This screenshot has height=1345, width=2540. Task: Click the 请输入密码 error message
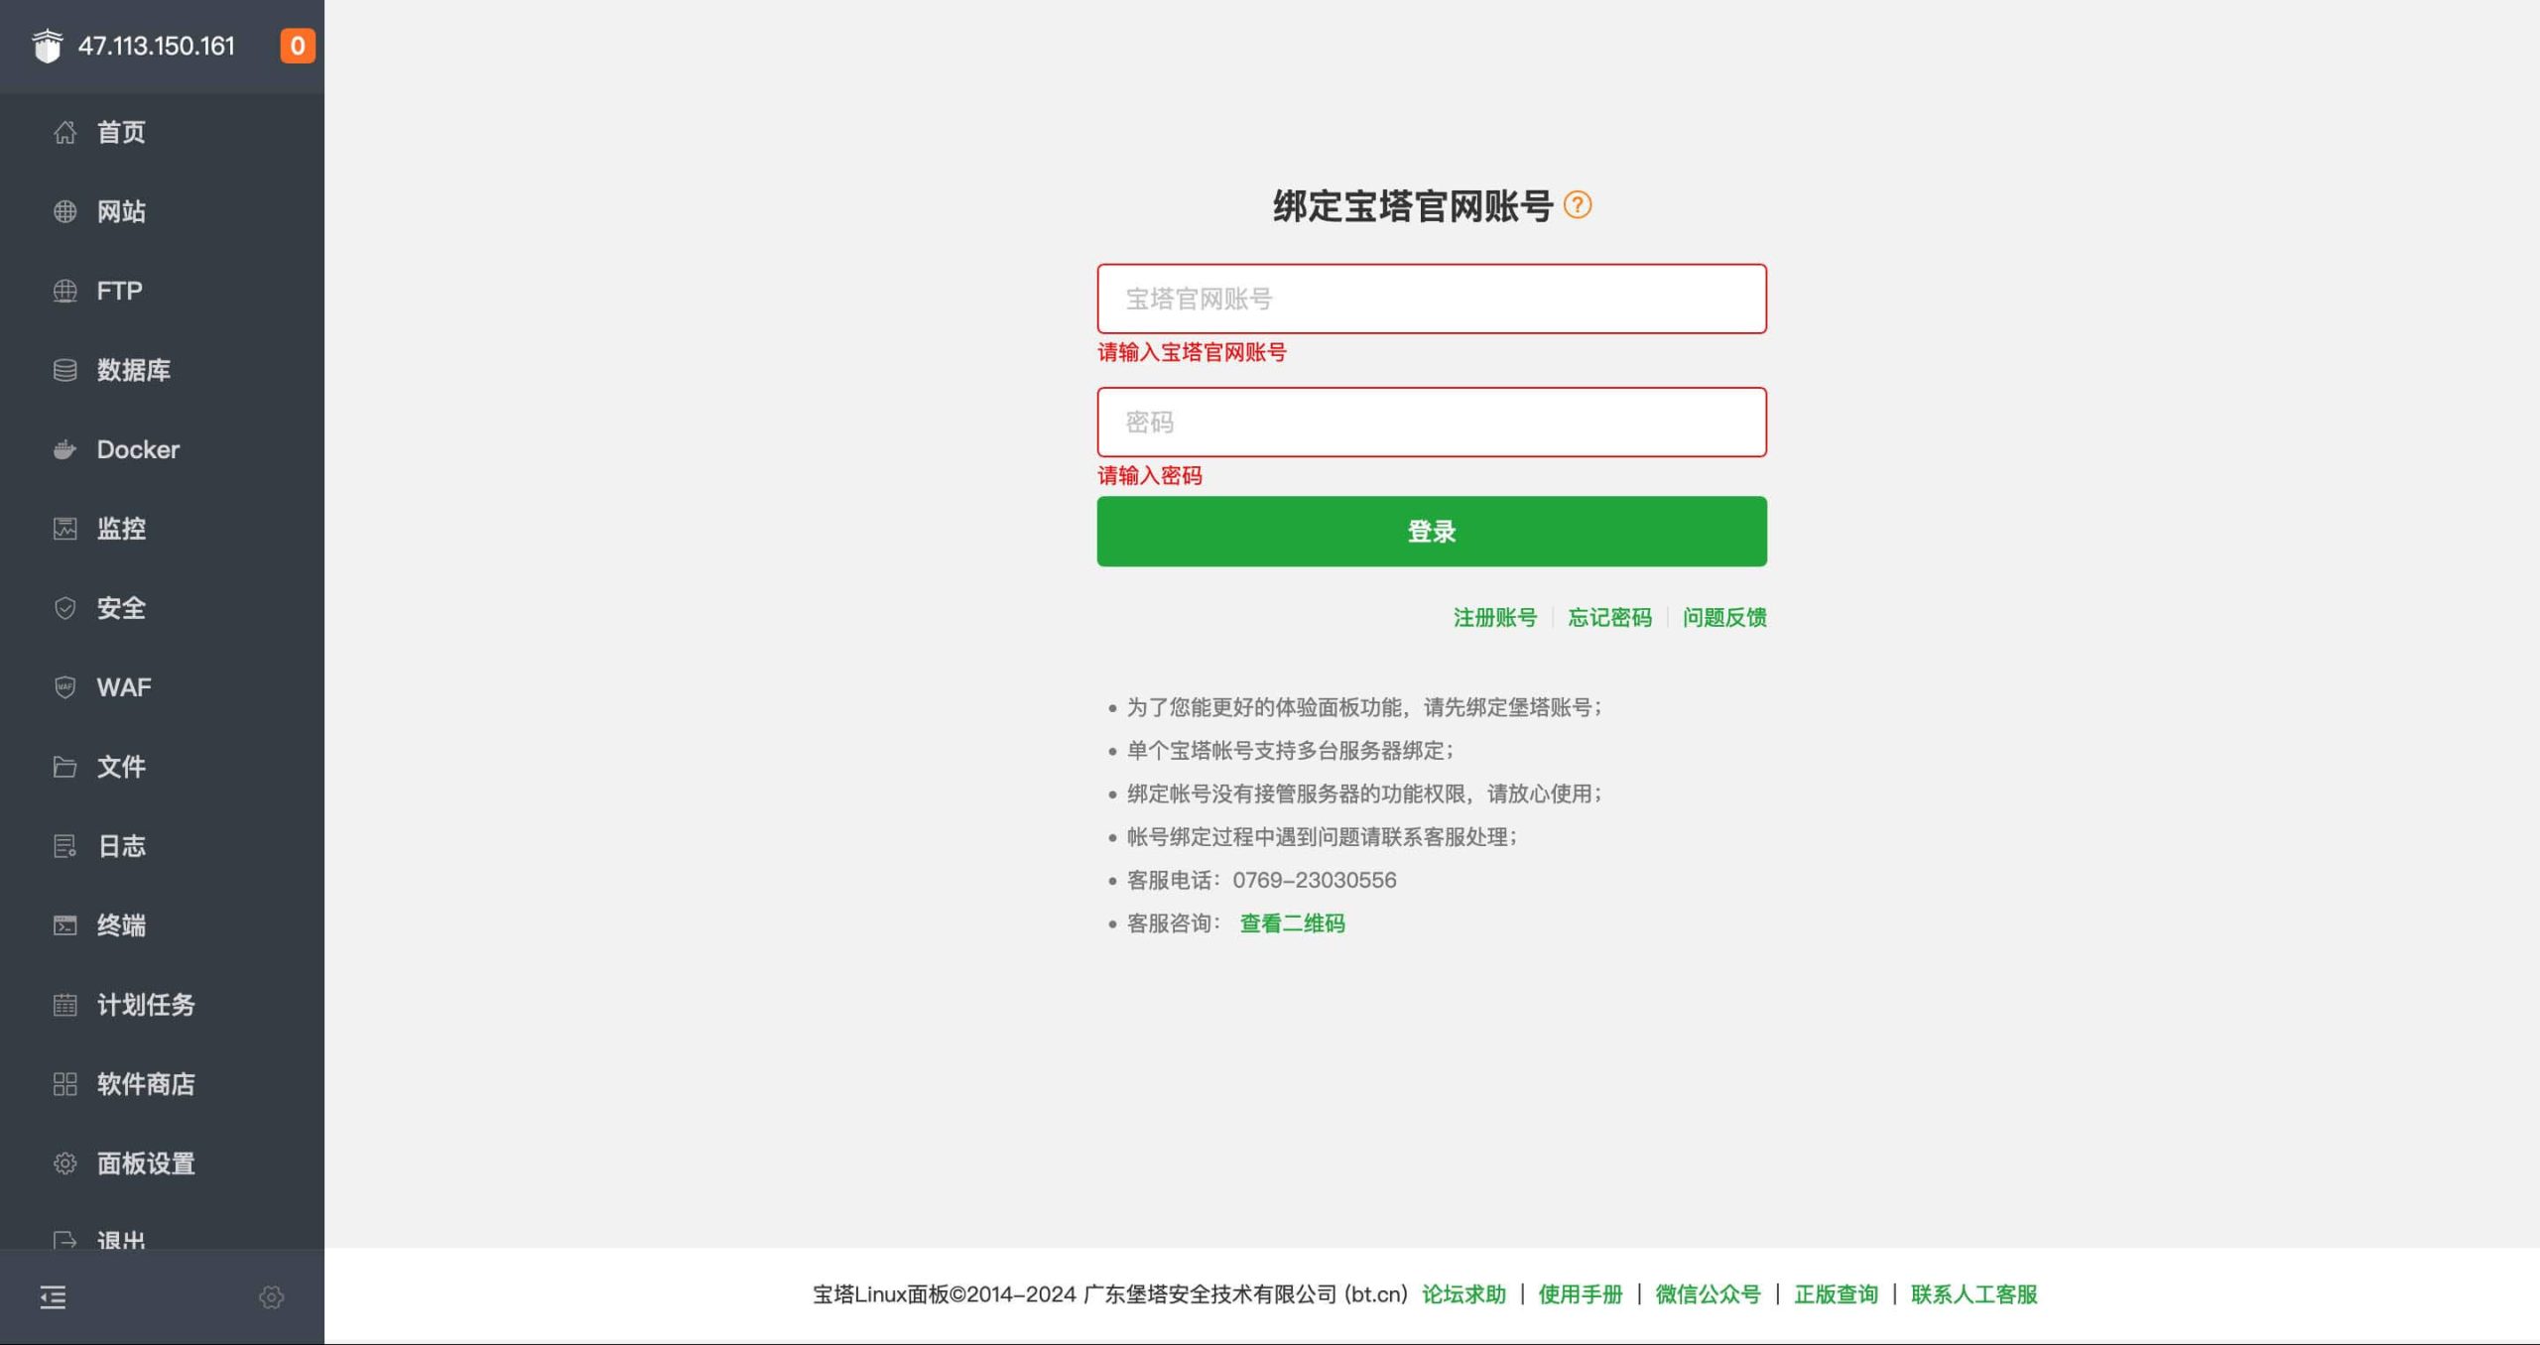(x=1149, y=475)
